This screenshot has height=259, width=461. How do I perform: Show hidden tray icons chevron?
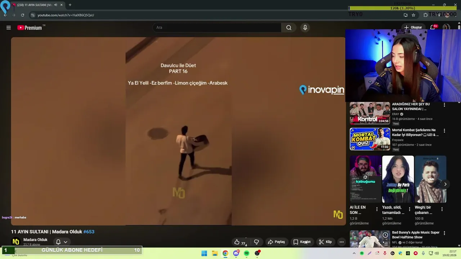click(x=354, y=253)
